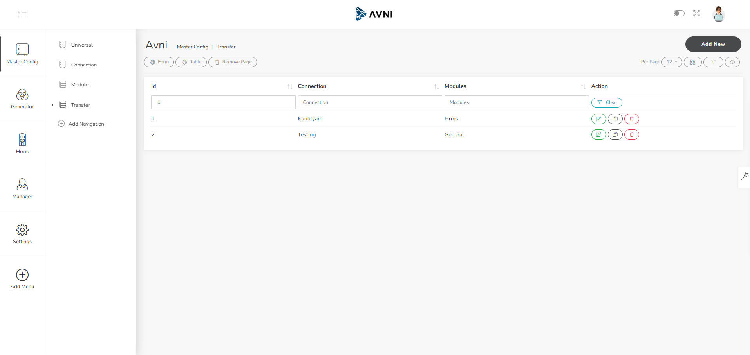750x355 pixels.
Task: Toggle the Id column sort arrows
Action: coord(290,86)
